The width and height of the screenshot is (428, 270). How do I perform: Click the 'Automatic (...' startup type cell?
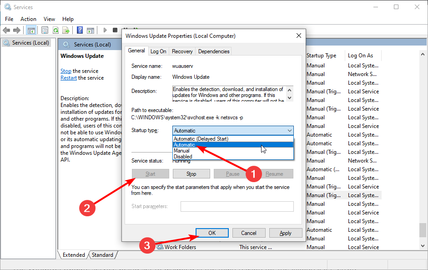tap(323, 169)
